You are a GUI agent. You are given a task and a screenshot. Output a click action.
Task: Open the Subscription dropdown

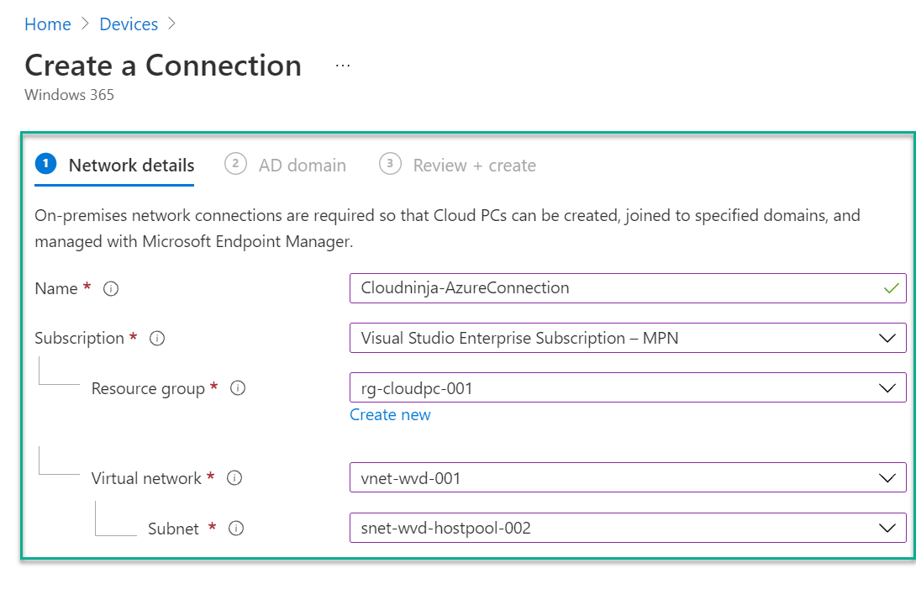[x=628, y=338]
